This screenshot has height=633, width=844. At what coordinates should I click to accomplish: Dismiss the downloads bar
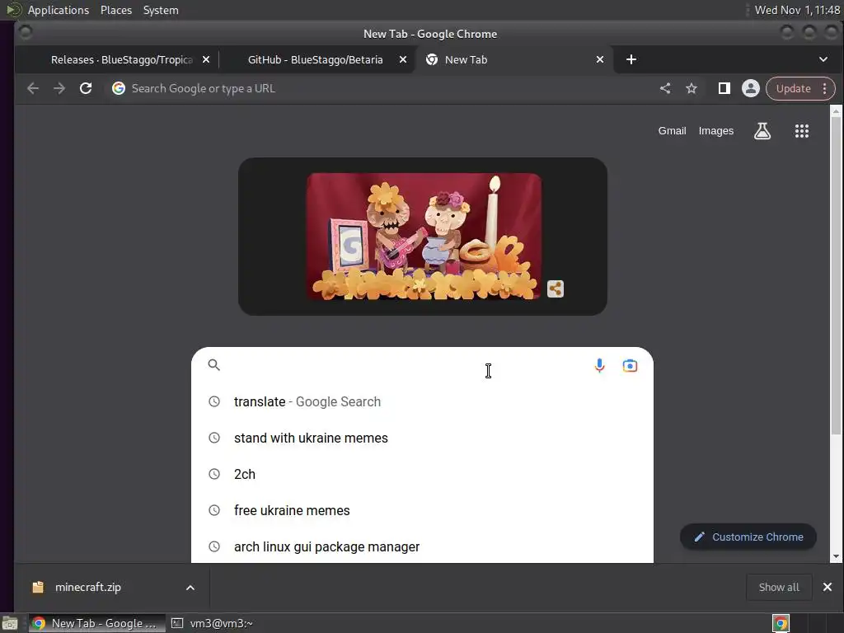(828, 587)
